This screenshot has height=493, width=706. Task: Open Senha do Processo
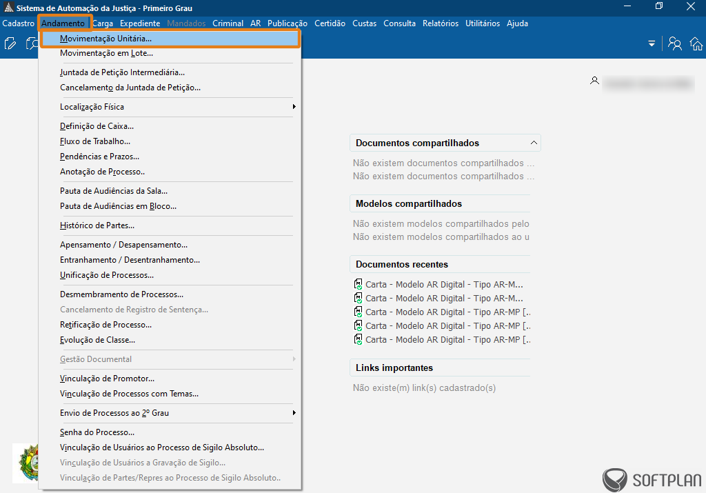pyautogui.click(x=170, y=432)
